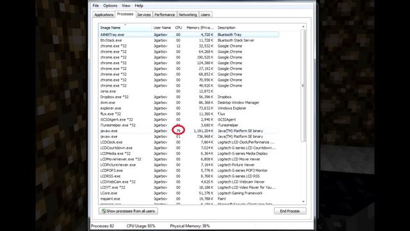Select the LCDMovieViewer.exe *32 process
The height and width of the screenshot is (231, 410).
coord(188,159)
